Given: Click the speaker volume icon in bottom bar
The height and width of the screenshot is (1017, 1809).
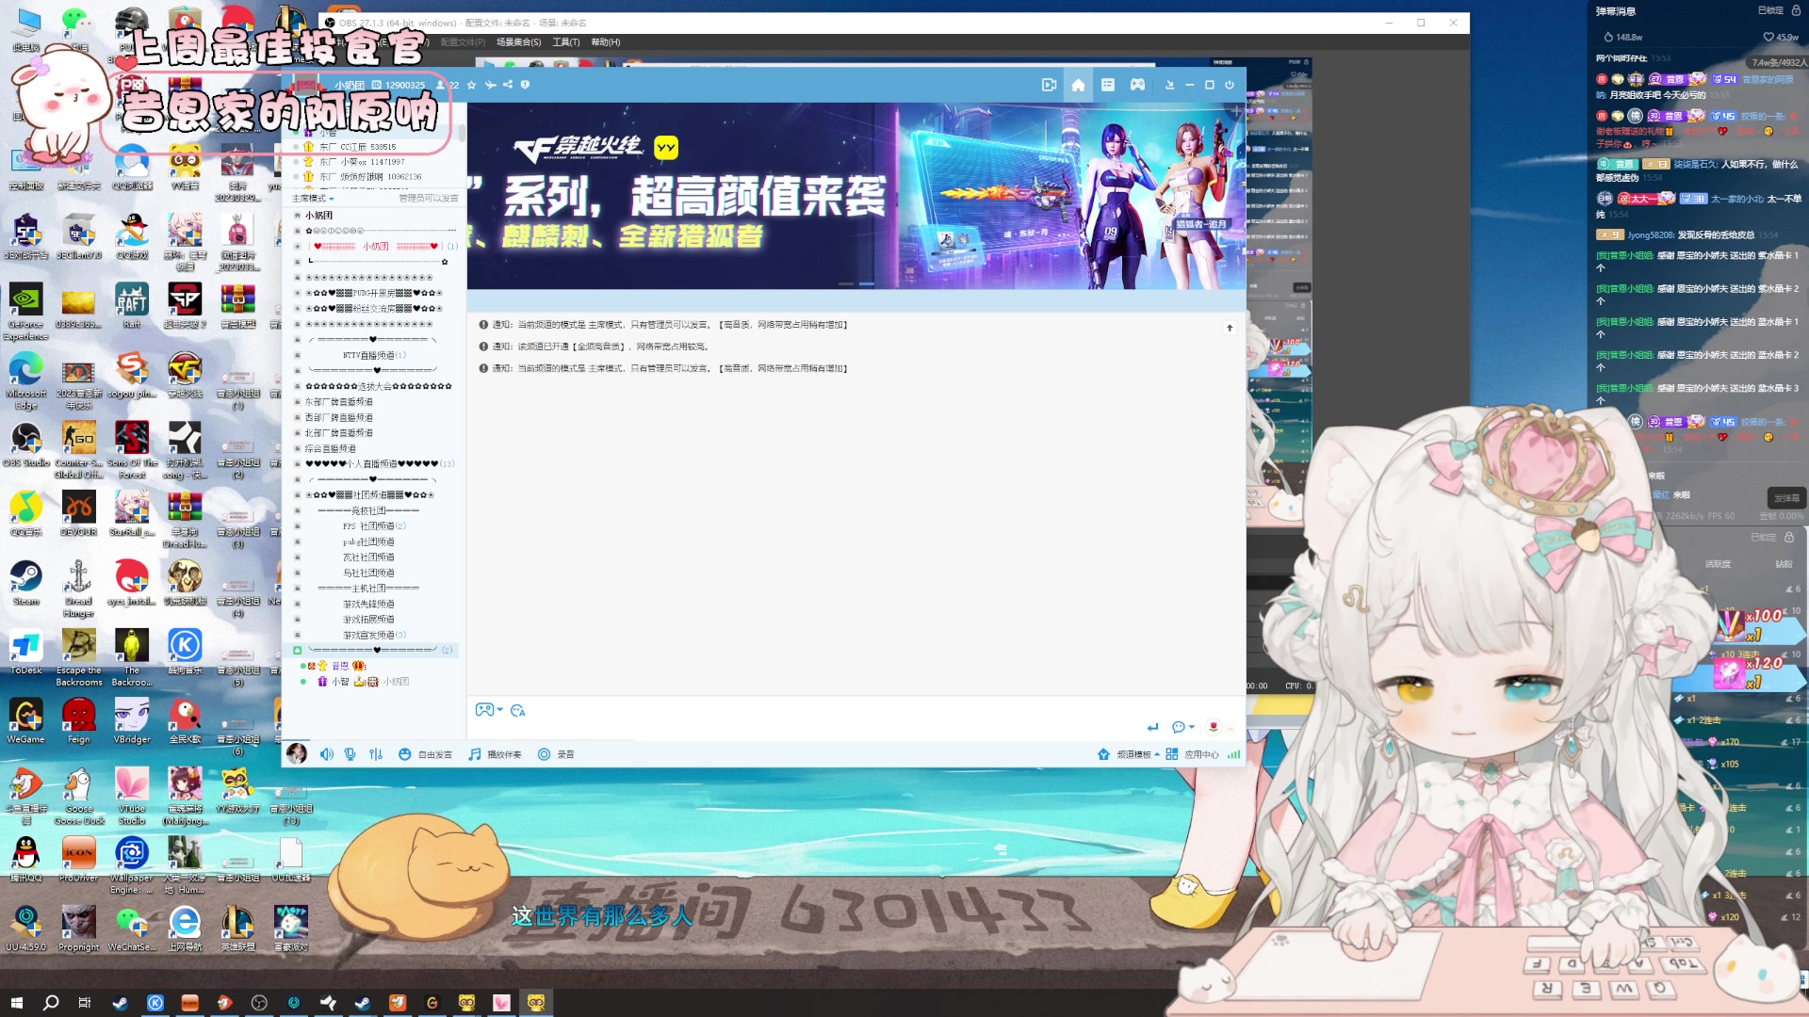Looking at the screenshot, I should 327,754.
